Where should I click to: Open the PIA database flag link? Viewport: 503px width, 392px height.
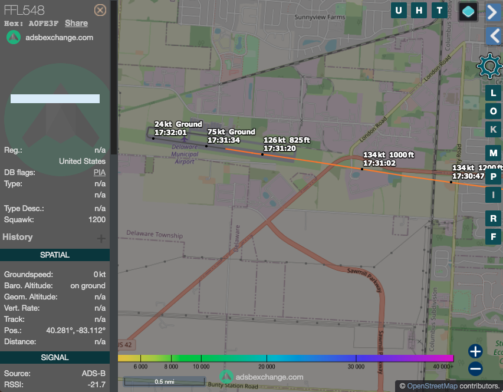coord(100,173)
